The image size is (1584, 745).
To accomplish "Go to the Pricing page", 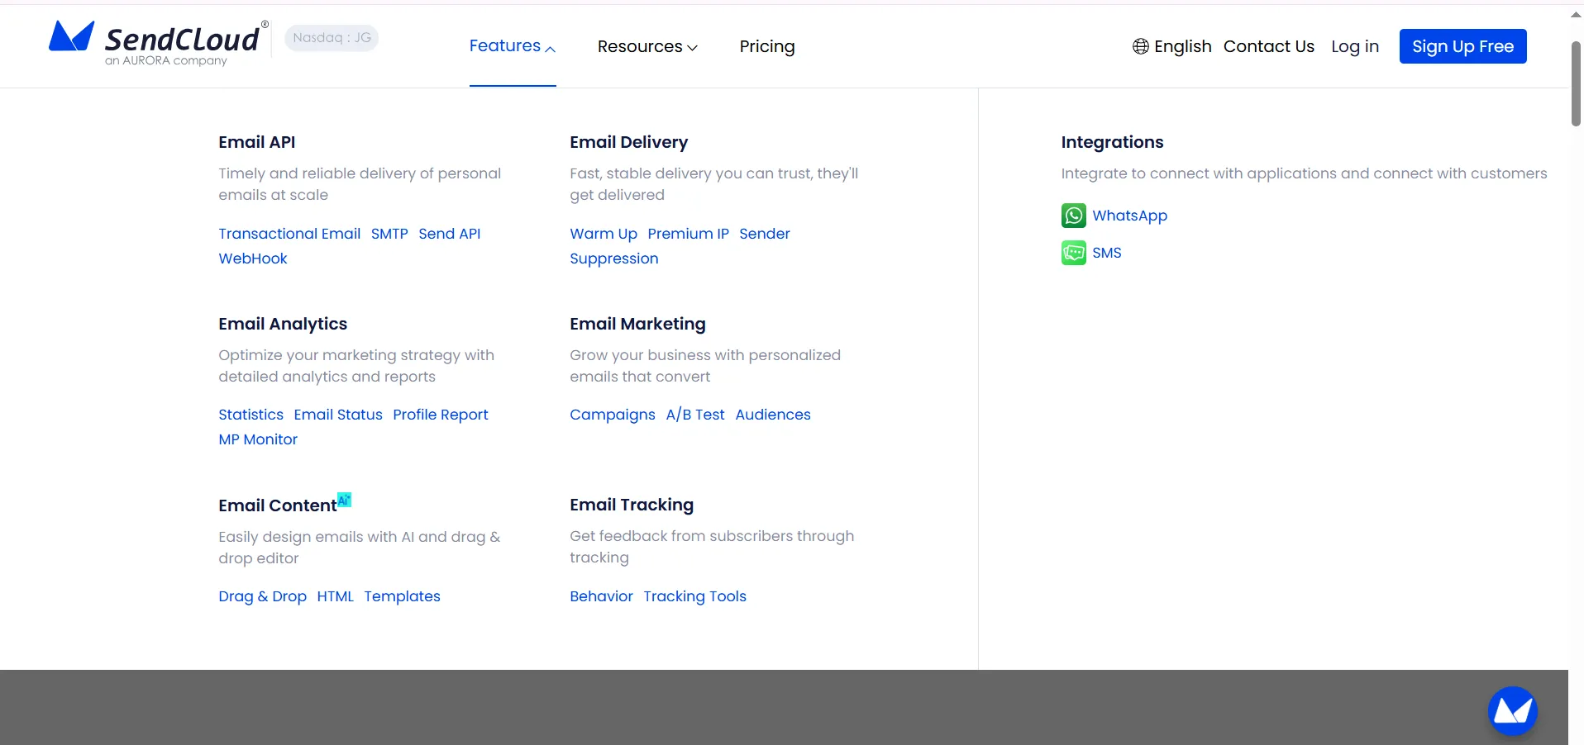I will pos(766,46).
